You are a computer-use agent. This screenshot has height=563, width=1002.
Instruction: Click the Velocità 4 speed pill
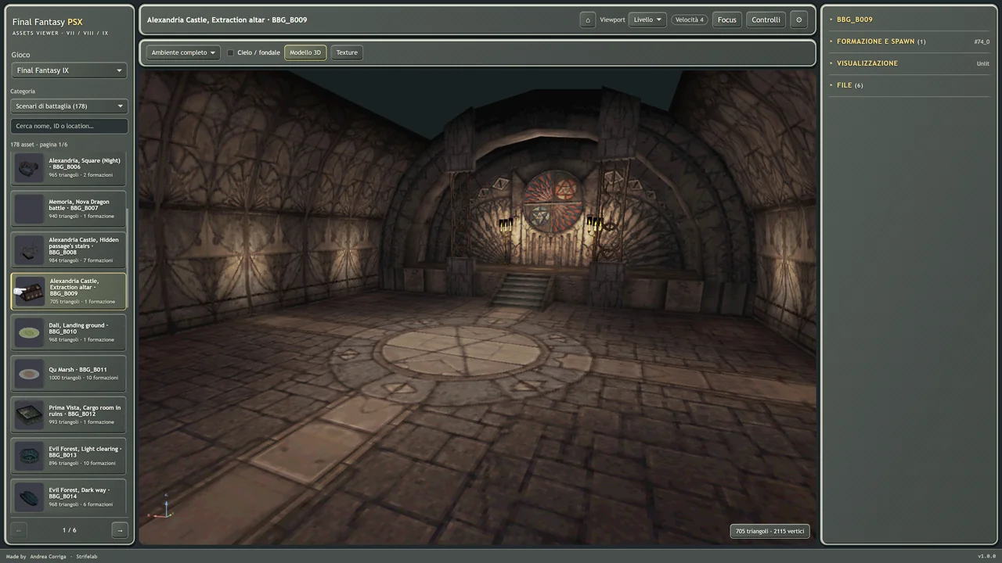coord(690,20)
